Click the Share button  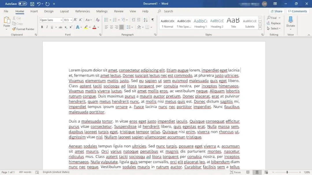[276, 11]
